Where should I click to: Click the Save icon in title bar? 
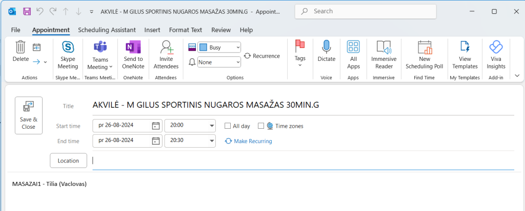tap(27, 11)
